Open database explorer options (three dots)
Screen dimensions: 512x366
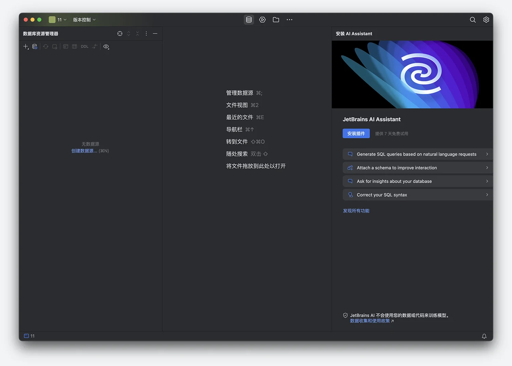tap(146, 33)
